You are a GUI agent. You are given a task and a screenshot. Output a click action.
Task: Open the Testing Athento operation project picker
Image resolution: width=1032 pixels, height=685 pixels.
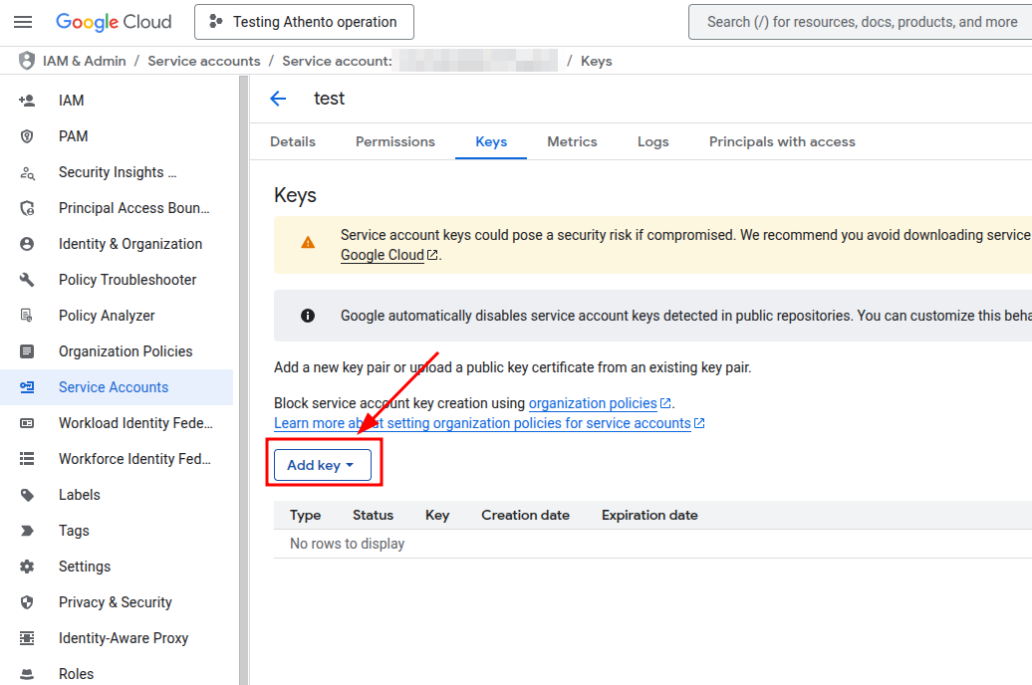pos(304,22)
